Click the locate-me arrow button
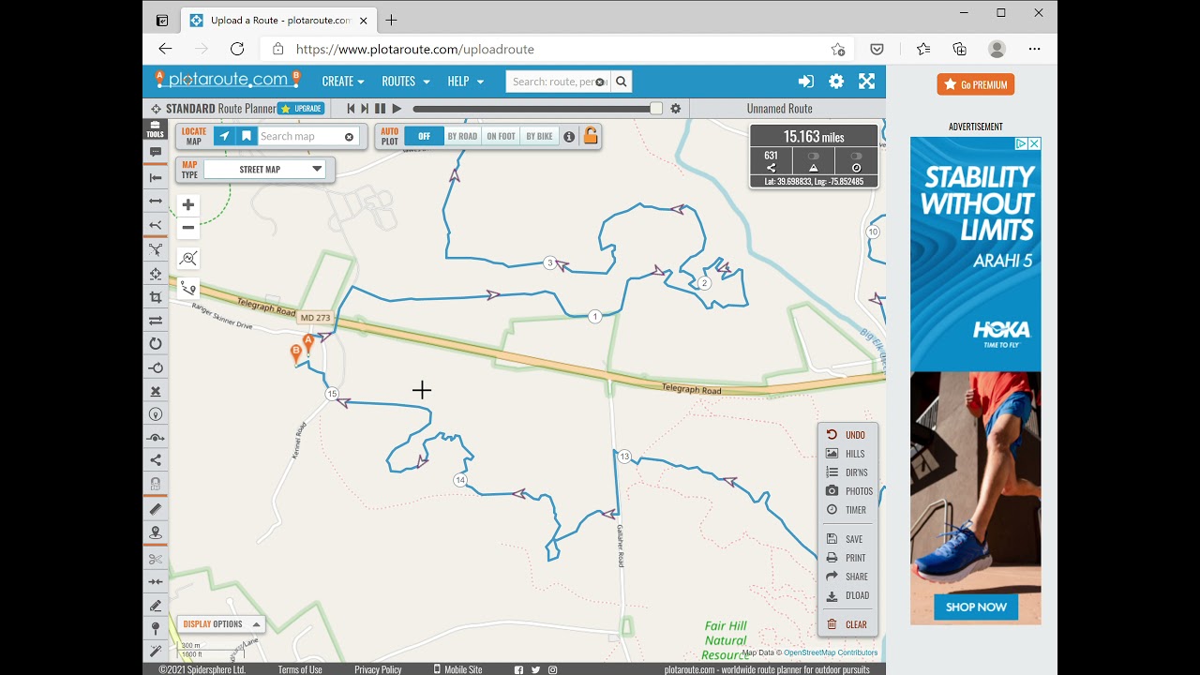Viewport: 1200px width, 675px height. 223,137
